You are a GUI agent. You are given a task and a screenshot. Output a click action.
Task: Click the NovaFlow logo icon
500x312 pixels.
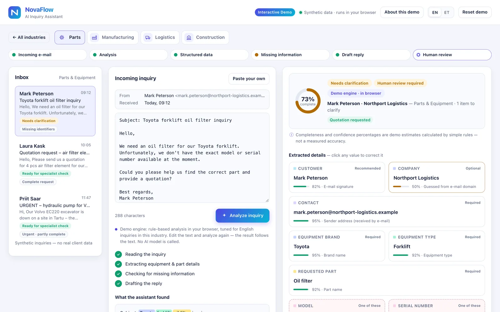(x=14, y=12)
